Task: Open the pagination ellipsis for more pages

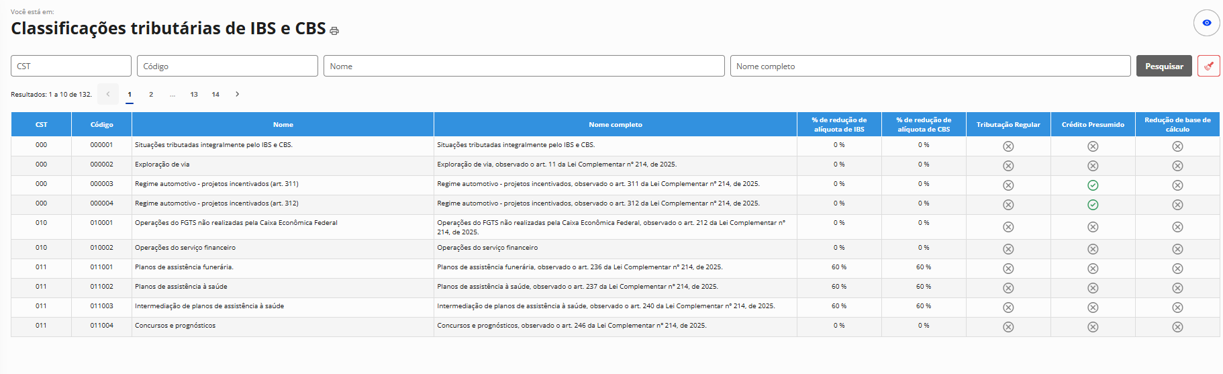Action: pyautogui.click(x=173, y=95)
